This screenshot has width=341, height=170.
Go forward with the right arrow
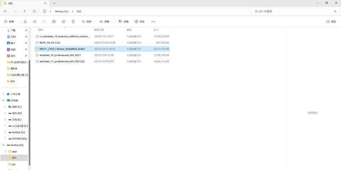(15, 11)
